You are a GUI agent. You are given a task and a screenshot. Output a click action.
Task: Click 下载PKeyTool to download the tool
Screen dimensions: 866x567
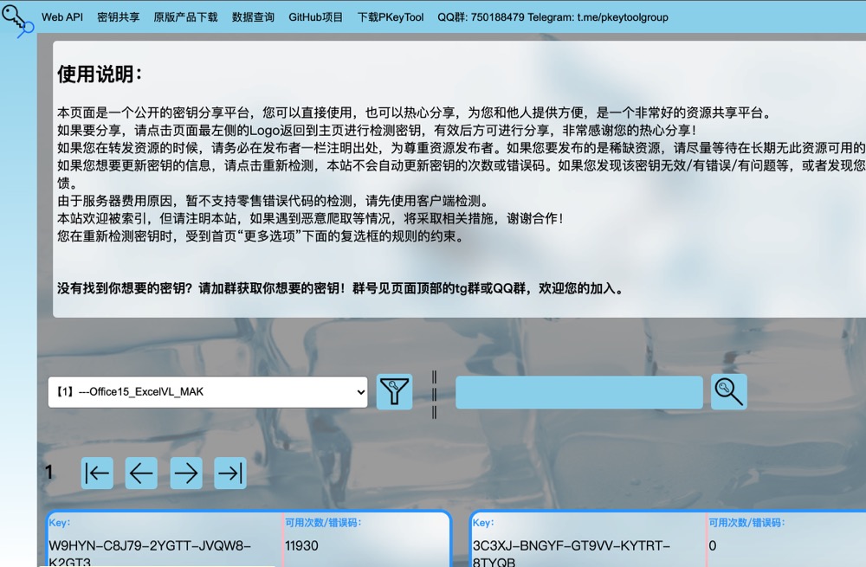point(390,16)
